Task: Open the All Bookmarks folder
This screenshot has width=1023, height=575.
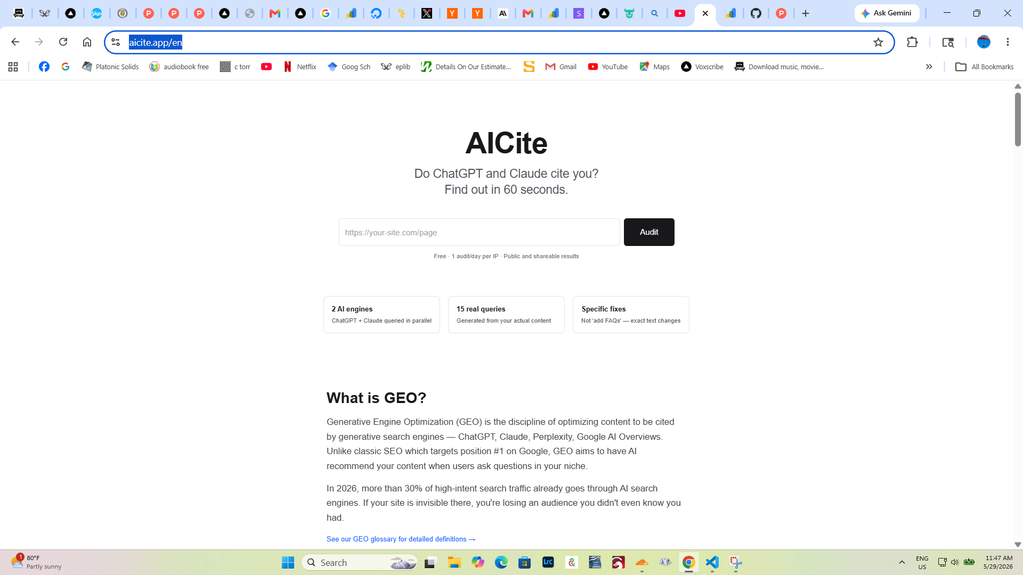Action: point(984,67)
